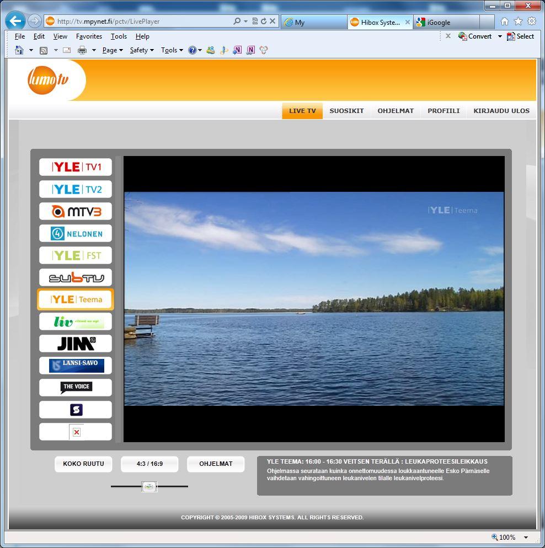Open the browser Tools gear icon

(x=532, y=22)
